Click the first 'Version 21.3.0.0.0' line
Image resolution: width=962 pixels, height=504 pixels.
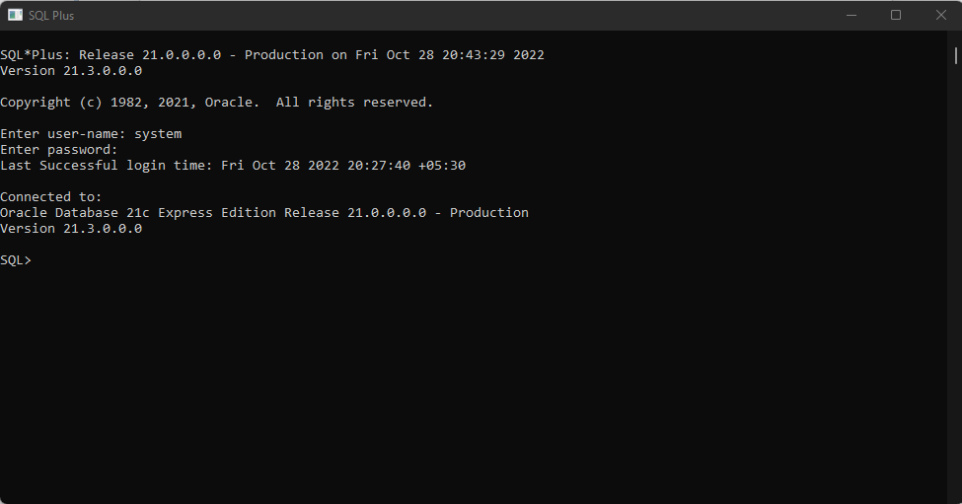[71, 71]
